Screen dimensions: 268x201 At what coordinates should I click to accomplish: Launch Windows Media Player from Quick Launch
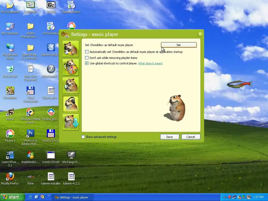[x=42, y=197]
